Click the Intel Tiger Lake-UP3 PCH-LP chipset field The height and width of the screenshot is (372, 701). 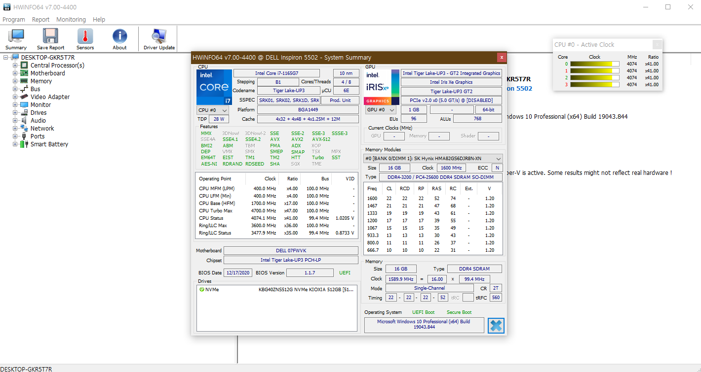(291, 260)
